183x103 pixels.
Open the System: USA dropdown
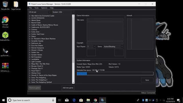(x=63, y=12)
